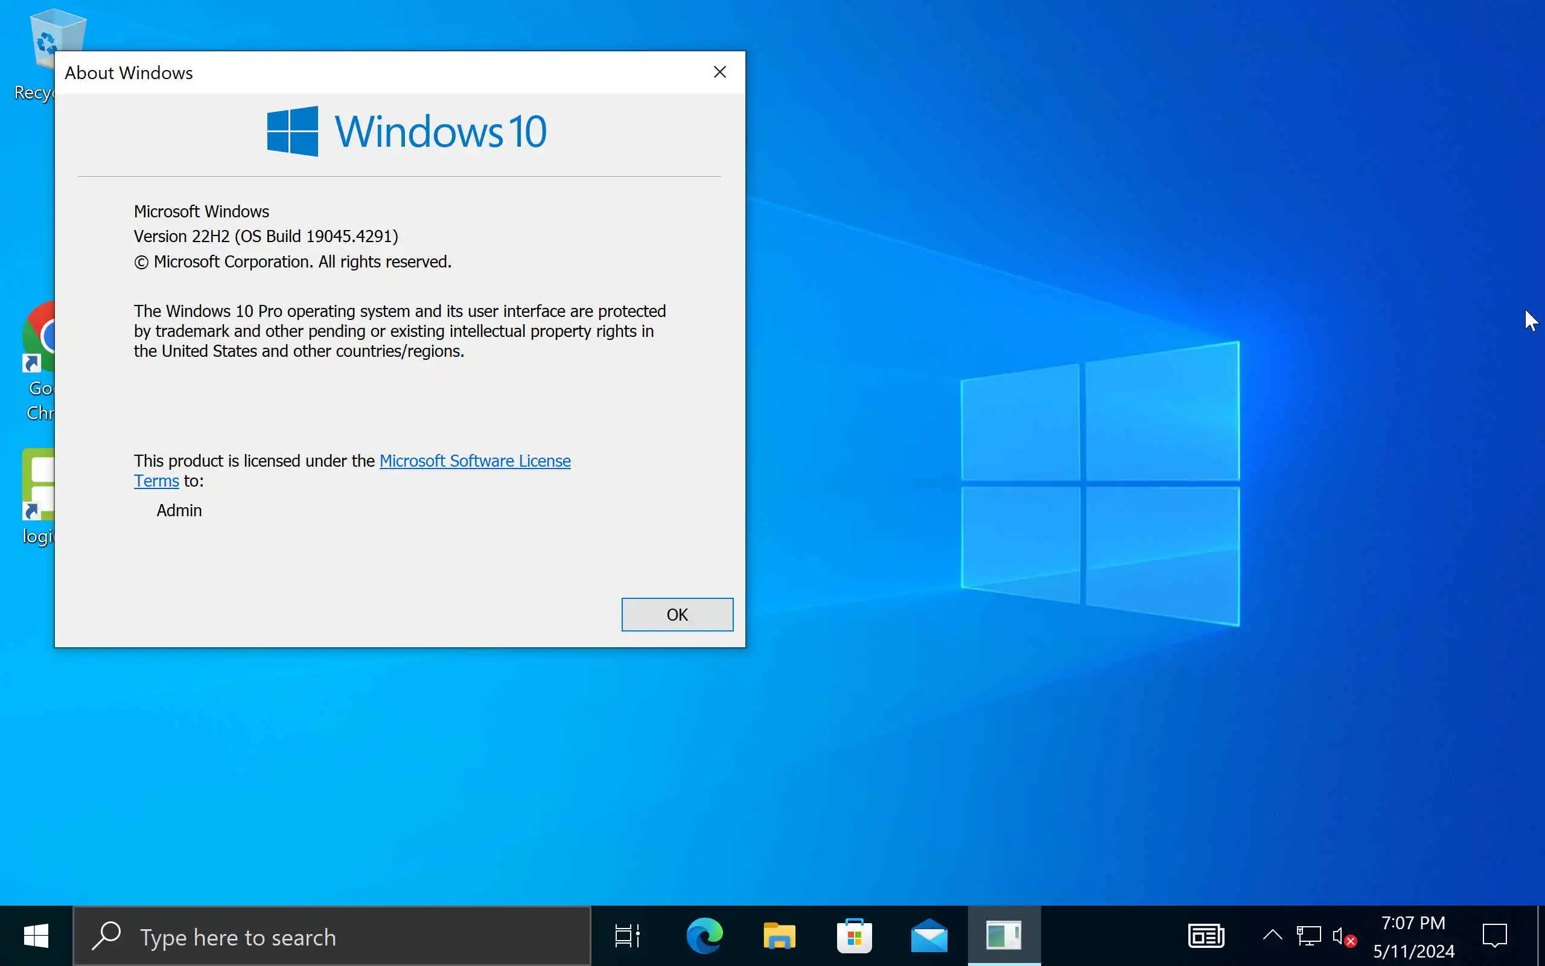1545x966 pixels.
Task: Open the Mail app from taskbar
Action: coord(929,936)
